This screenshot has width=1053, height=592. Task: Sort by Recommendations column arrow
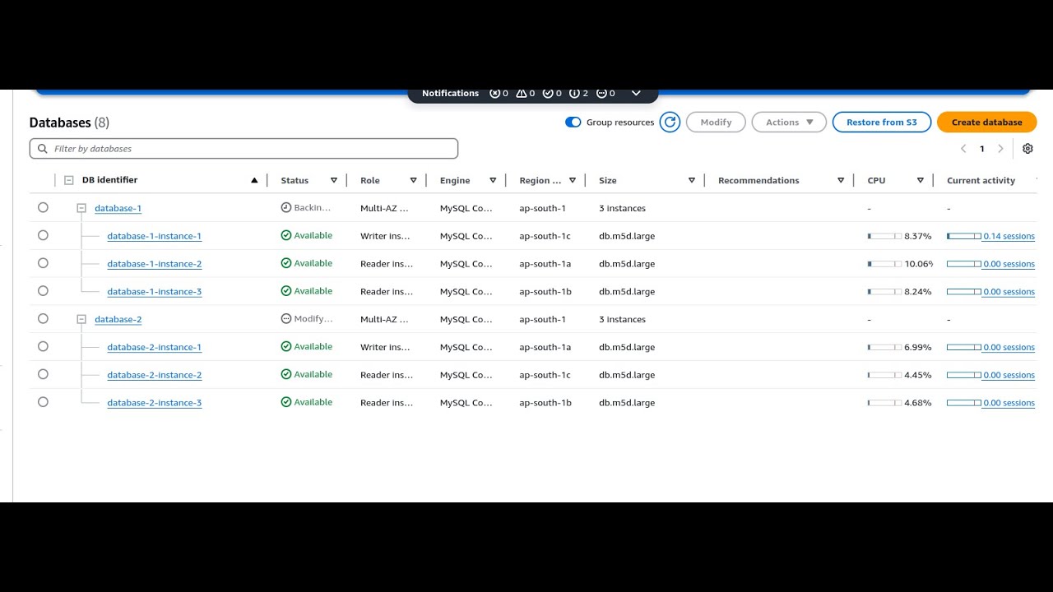[x=841, y=180]
